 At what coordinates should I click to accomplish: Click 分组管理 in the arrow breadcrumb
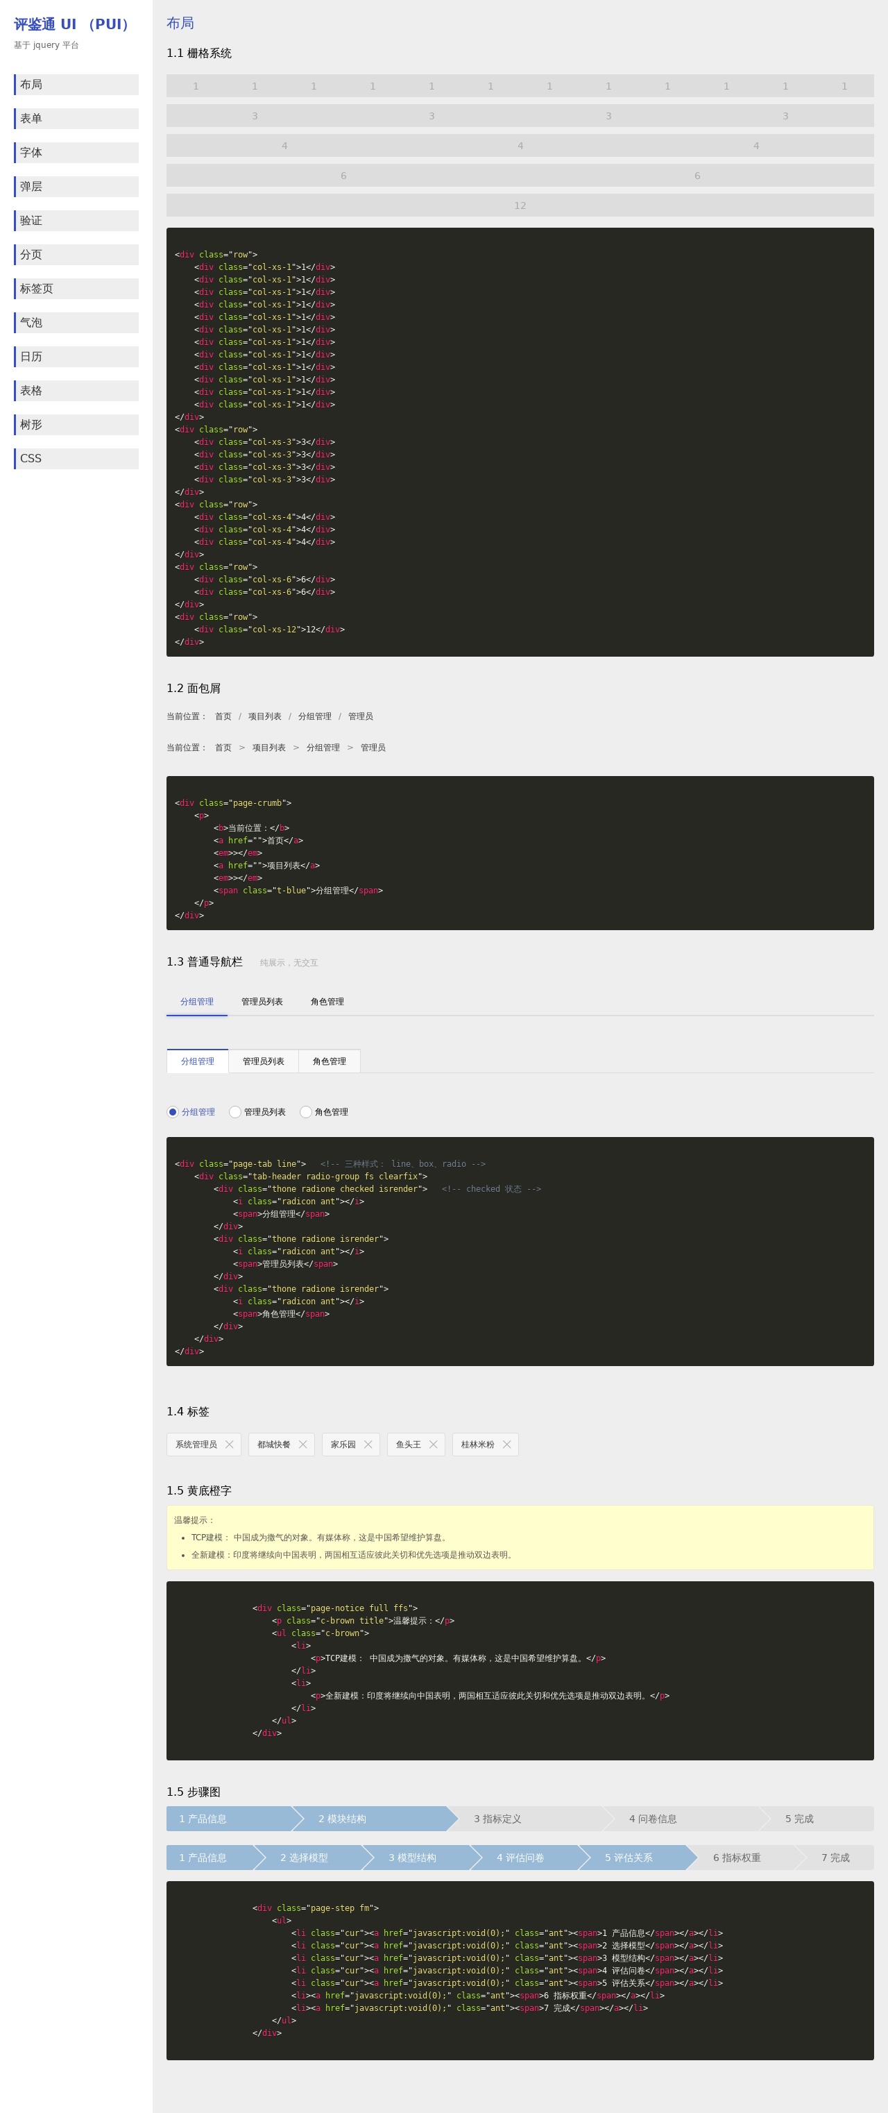[x=323, y=748]
